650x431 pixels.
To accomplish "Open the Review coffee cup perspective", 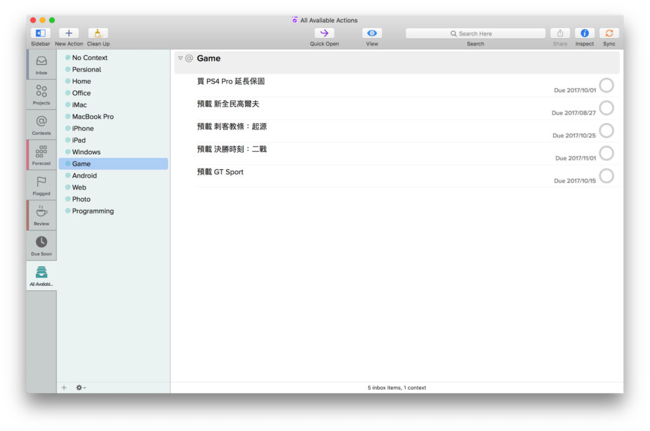I will point(41,215).
